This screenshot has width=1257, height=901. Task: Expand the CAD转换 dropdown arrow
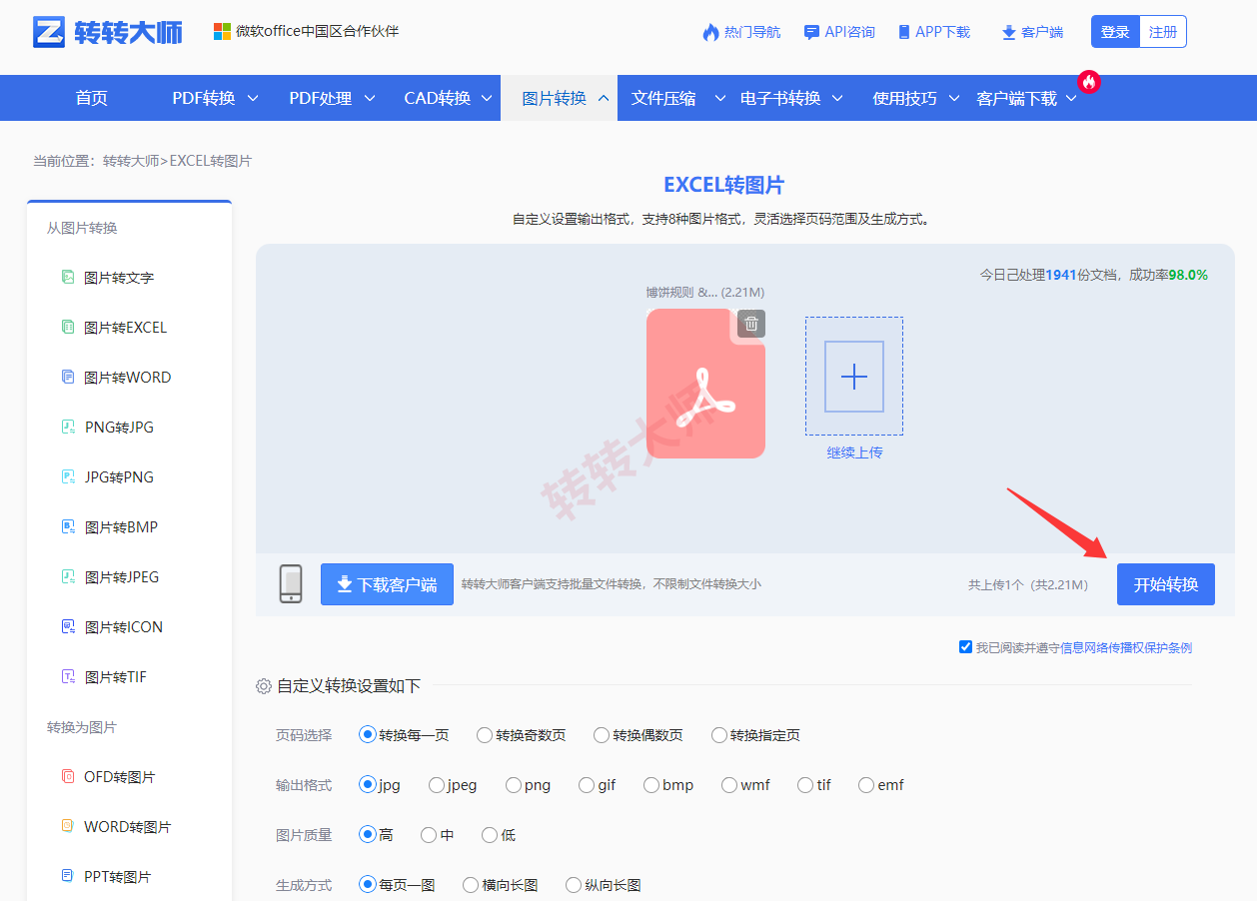point(487,98)
